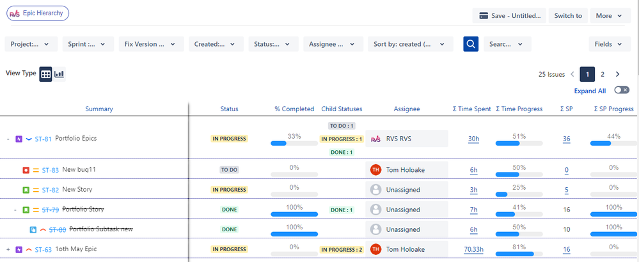Click the RVS avatar in the ST-81 row

(375, 139)
